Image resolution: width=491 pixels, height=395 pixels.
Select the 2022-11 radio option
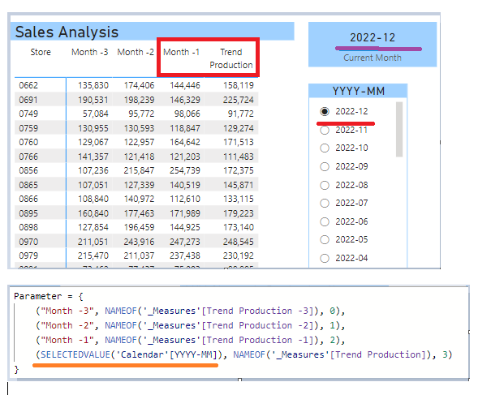(325, 130)
